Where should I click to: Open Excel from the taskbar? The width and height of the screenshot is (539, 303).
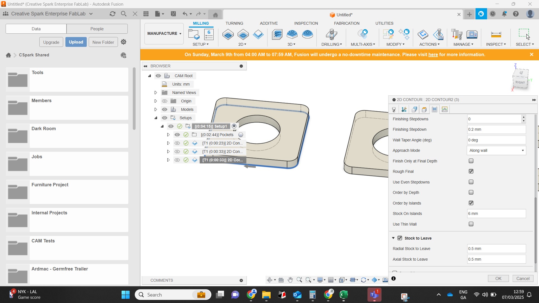344,295
